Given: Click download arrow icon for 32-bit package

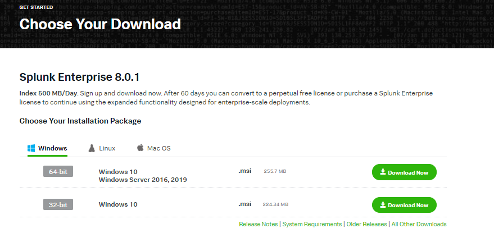Looking at the screenshot, I should point(383,205).
